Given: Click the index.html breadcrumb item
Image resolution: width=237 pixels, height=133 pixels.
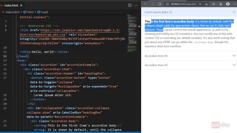Looking at the screenshot, I should coord(12,12).
